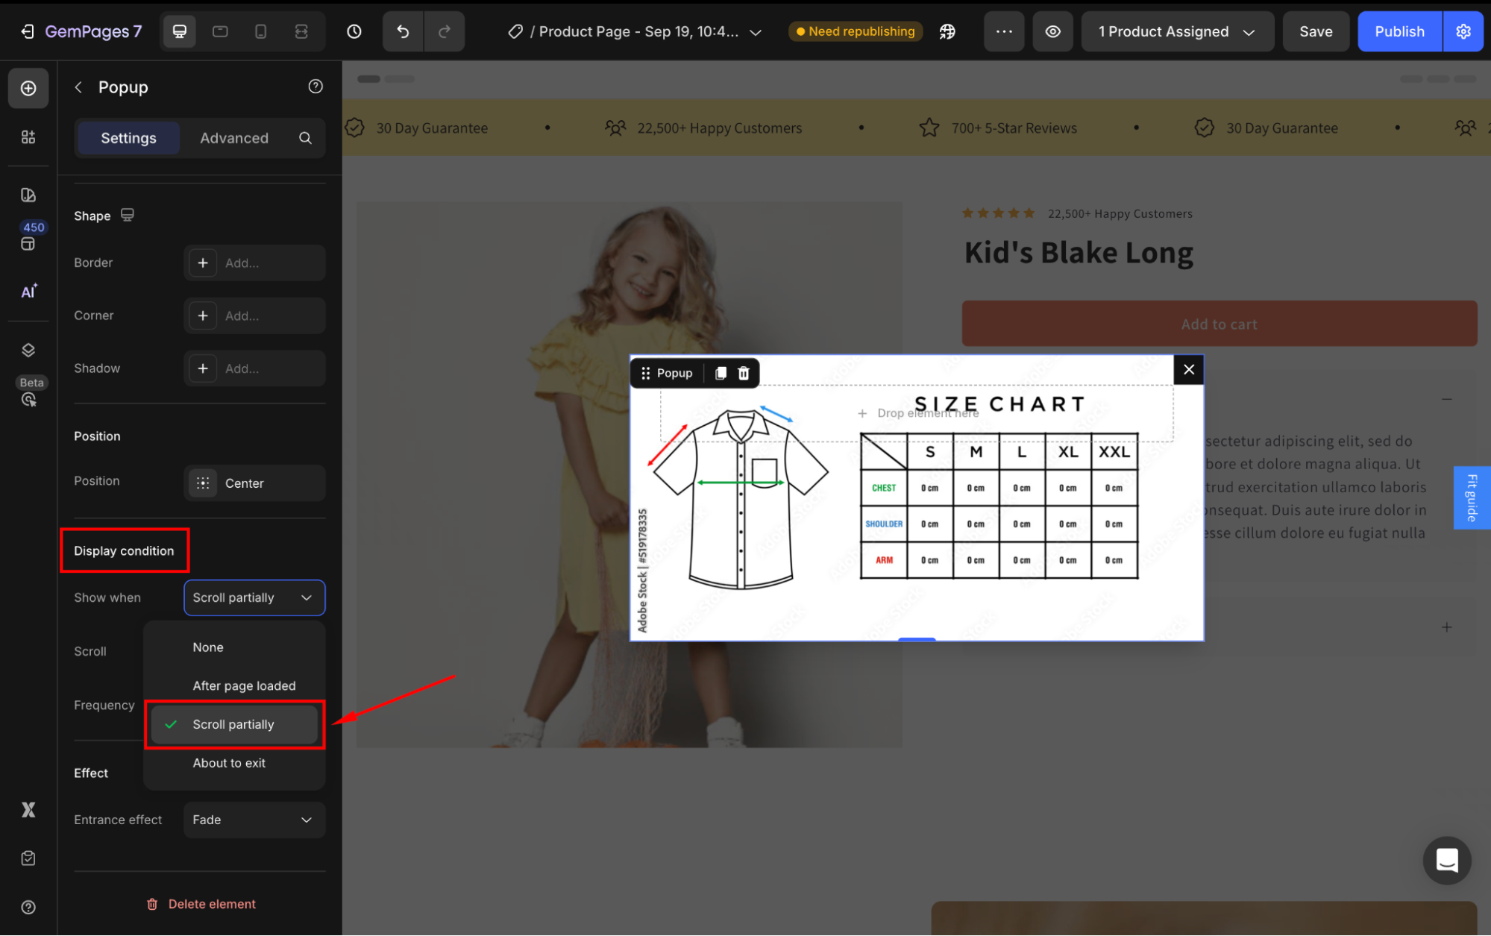Open version history clock icon
This screenshot has height=936, width=1491.
[x=354, y=31]
